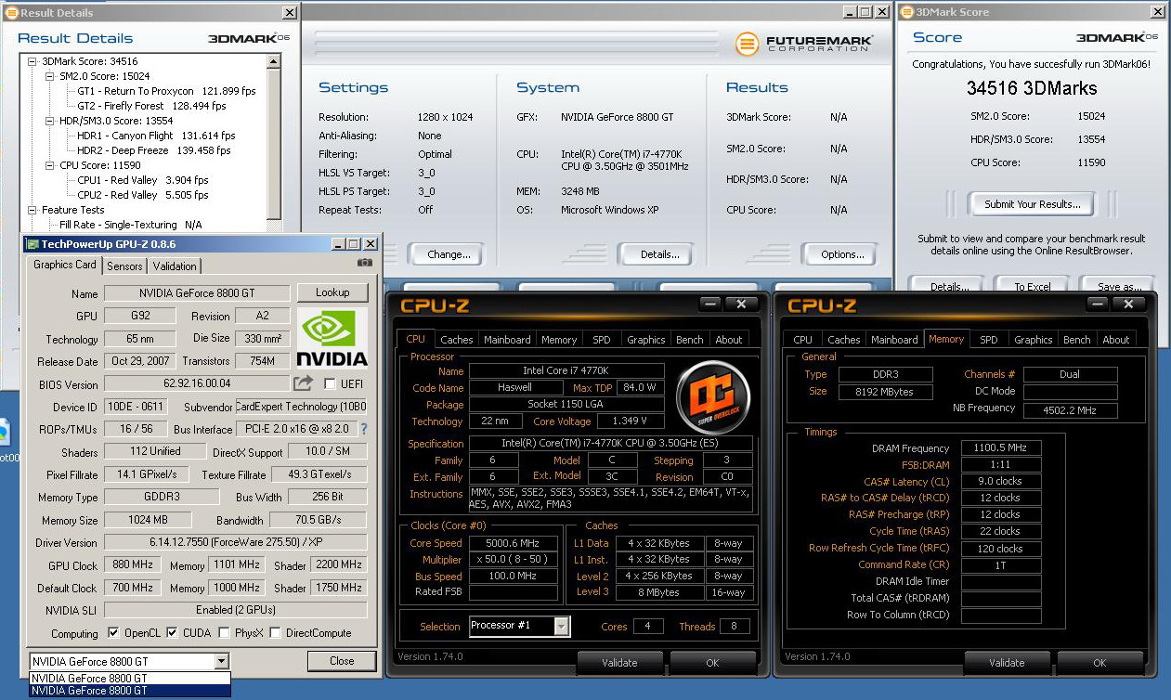1171x700 pixels.
Task: Toggle the CUDA checkbox
Action: click(173, 633)
